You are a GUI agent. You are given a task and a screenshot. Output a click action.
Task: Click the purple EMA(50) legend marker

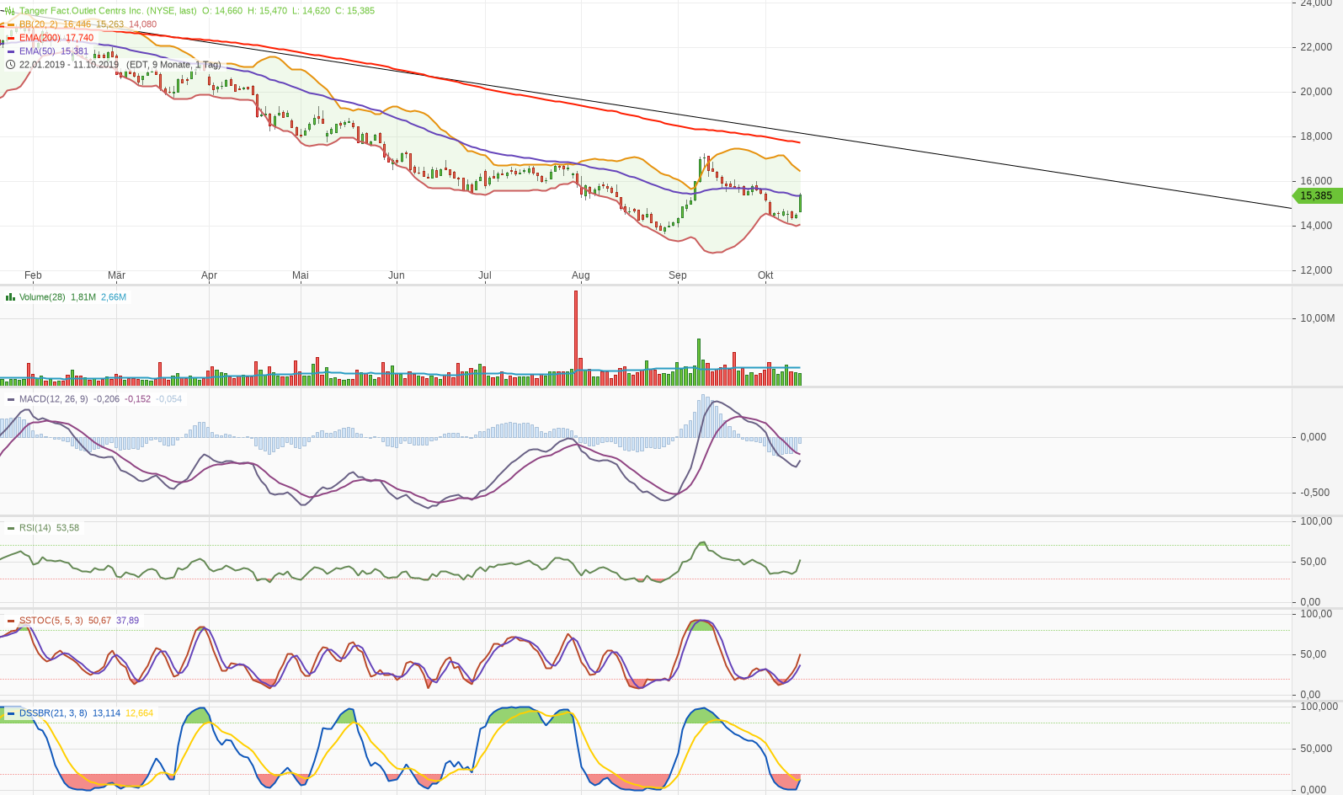(x=11, y=51)
